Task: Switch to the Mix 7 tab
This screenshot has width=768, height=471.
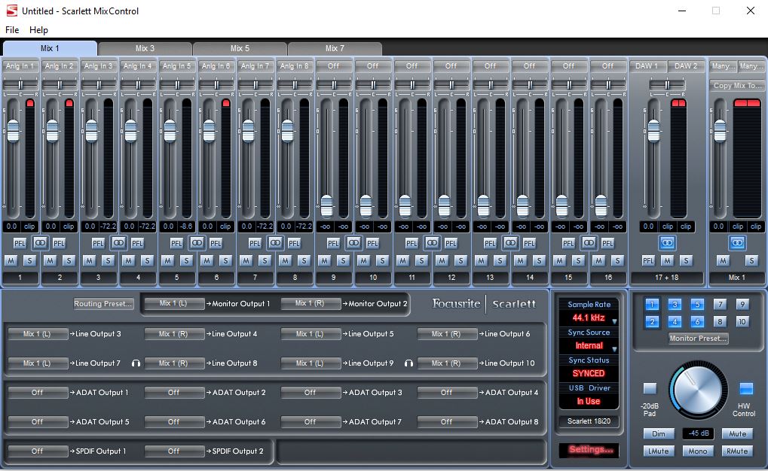Action: point(335,48)
